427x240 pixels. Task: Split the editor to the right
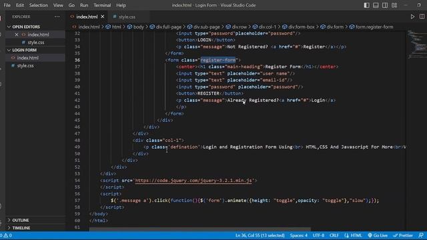pos(422,17)
